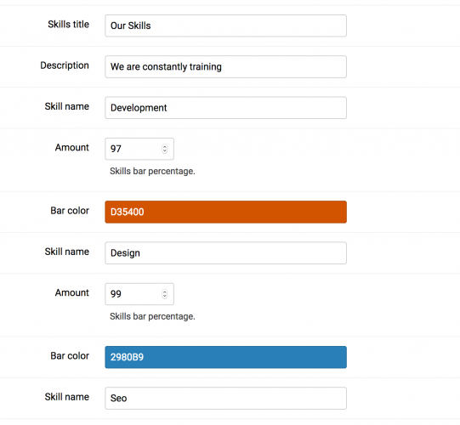
Task: Click the 'Skill name' label beside Seo
Action: click(67, 397)
